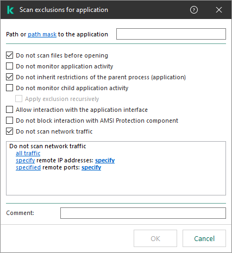This screenshot has height=253, width=232.
Task: Close the Scan exclusions dialog
Action: (219, 10)
